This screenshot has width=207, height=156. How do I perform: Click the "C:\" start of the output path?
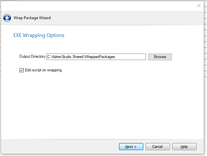point(49,57)
